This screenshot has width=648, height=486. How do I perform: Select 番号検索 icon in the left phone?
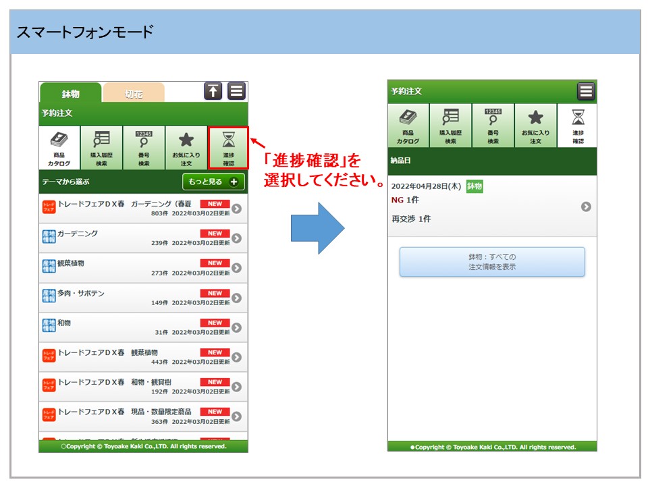point(144,147)
